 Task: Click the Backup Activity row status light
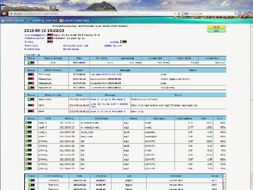31,63
